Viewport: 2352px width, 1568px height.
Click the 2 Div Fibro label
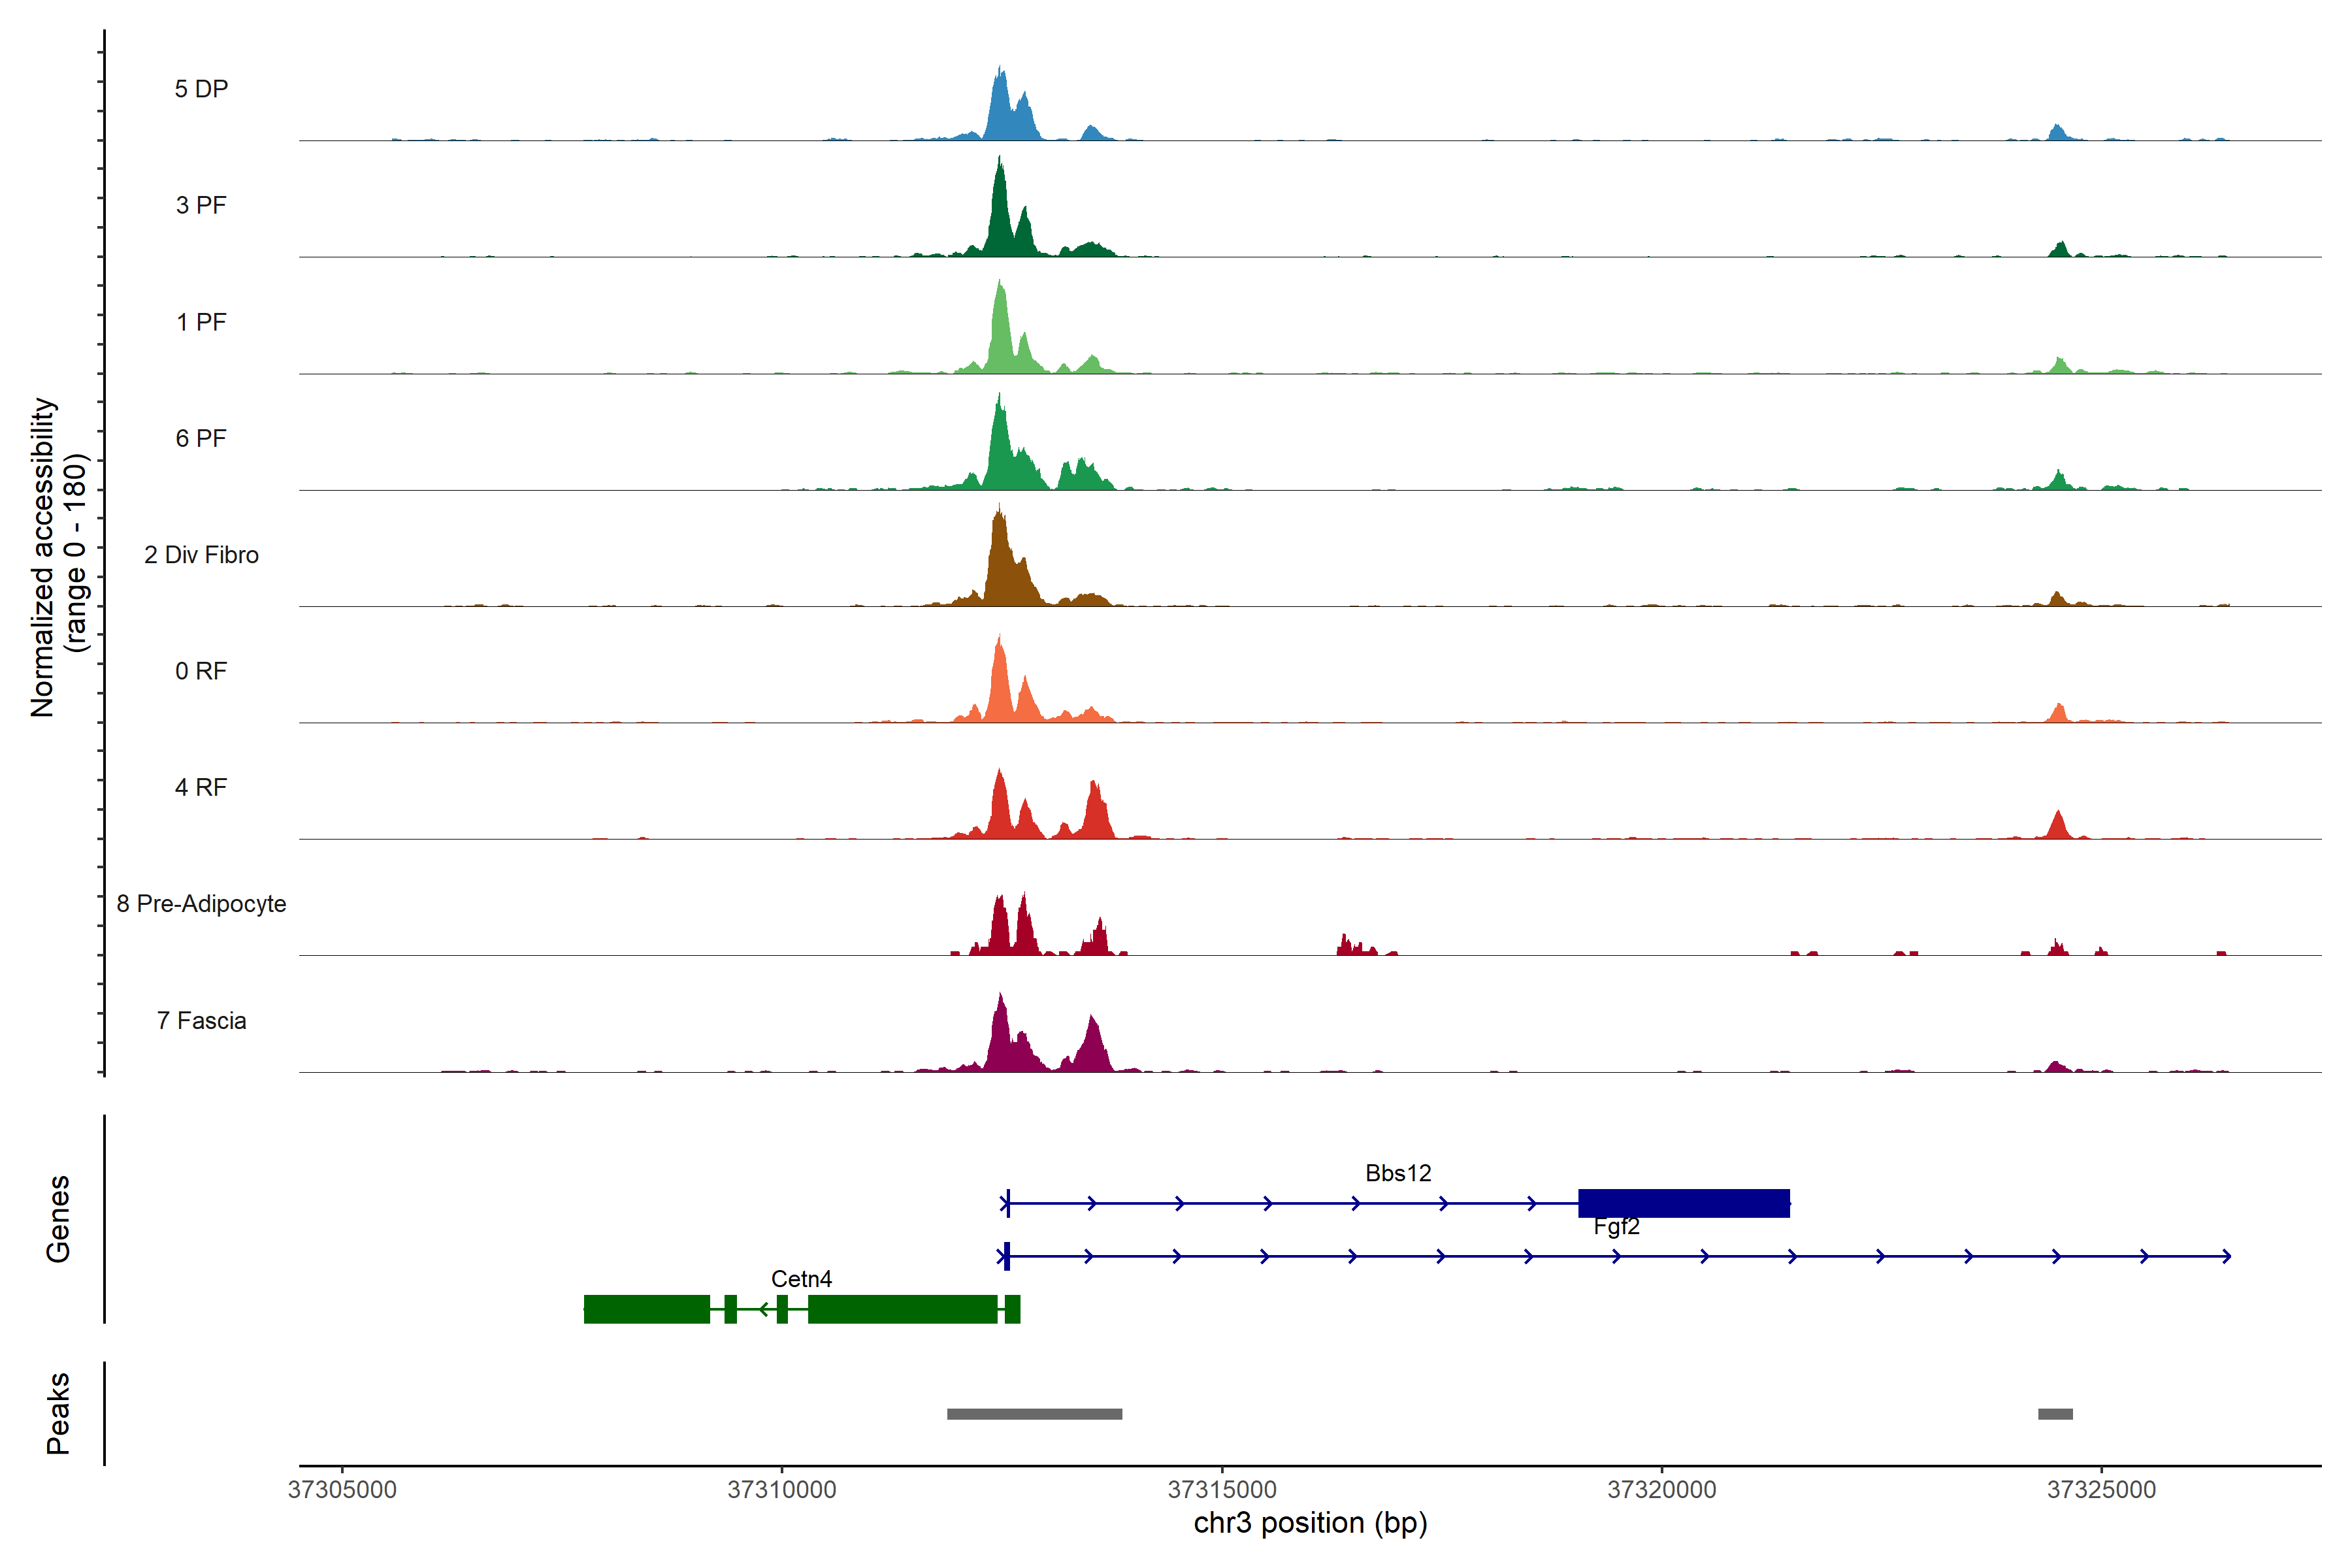[201, 555]
